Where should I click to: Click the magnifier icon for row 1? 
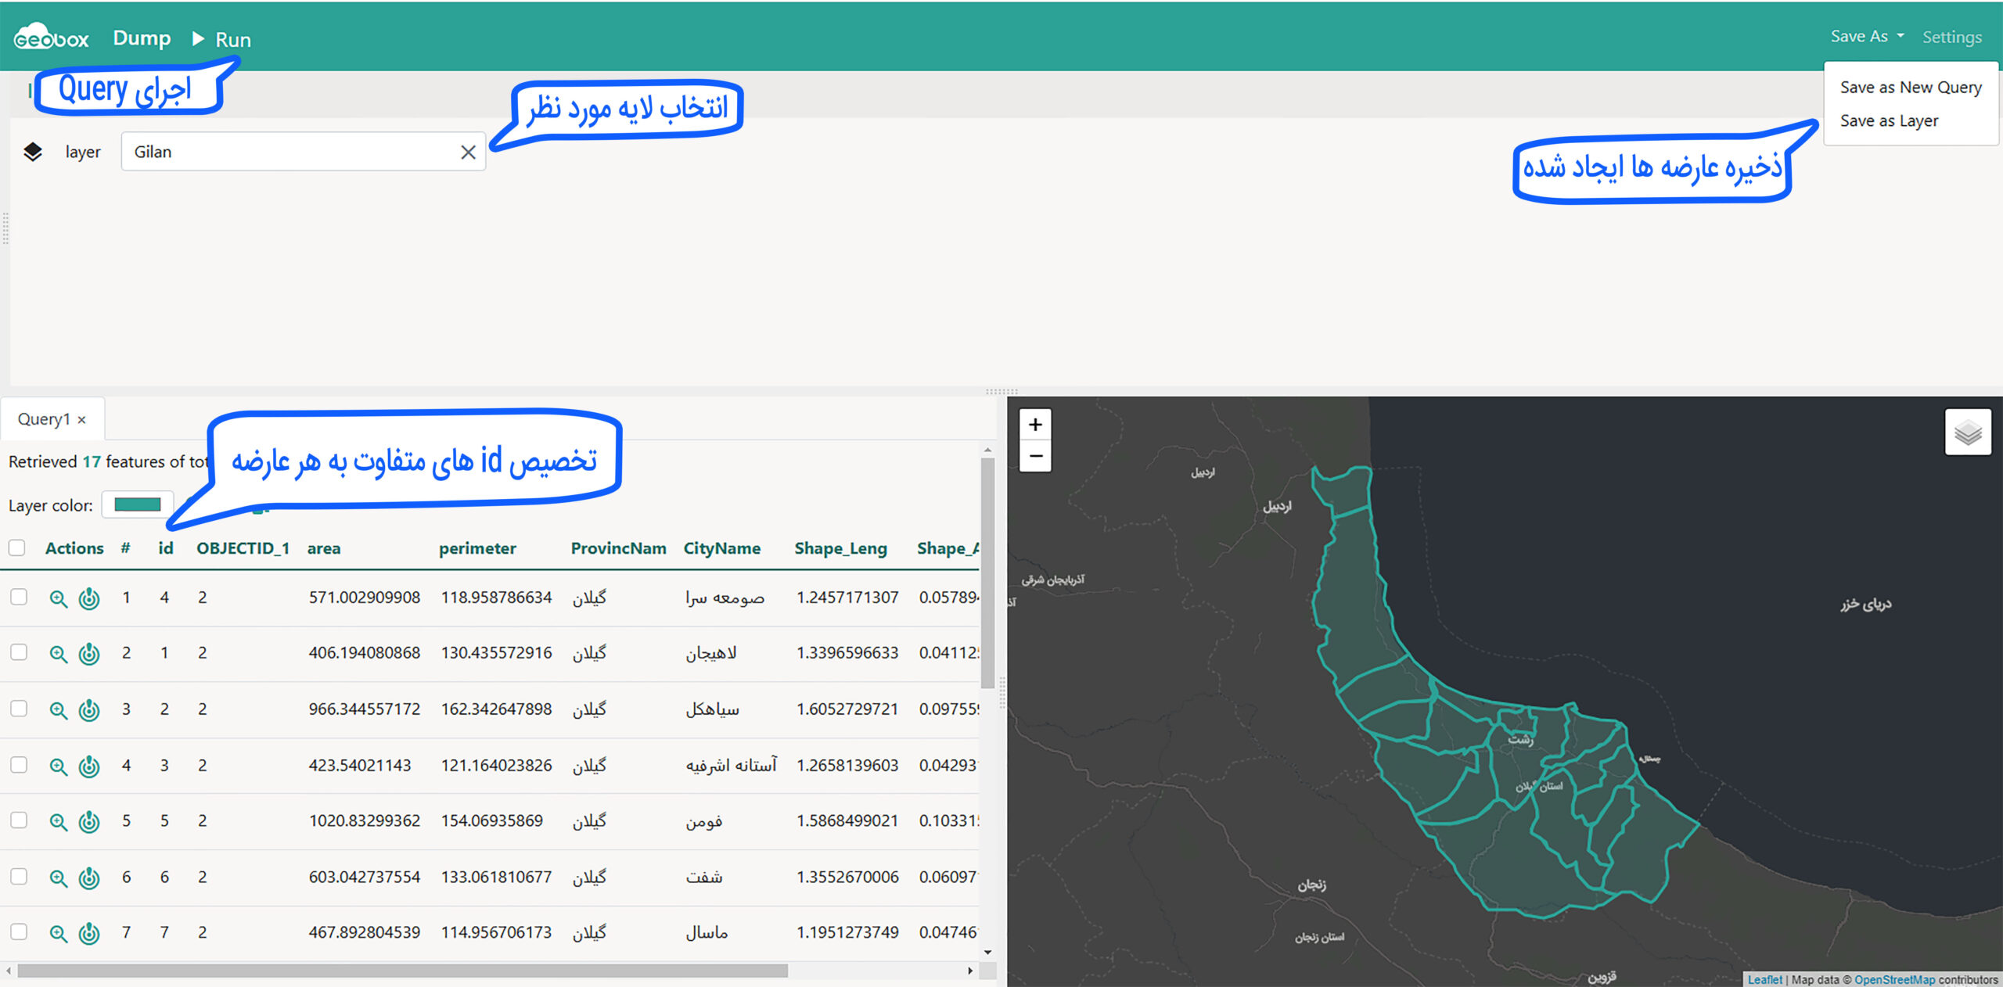[x=58, y=598]
